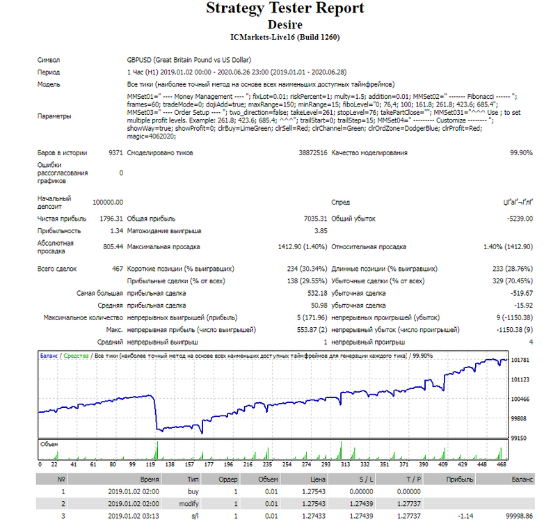Click gross loss value -5239.00
Screen dimensions: 544x522
pos(520,219)
